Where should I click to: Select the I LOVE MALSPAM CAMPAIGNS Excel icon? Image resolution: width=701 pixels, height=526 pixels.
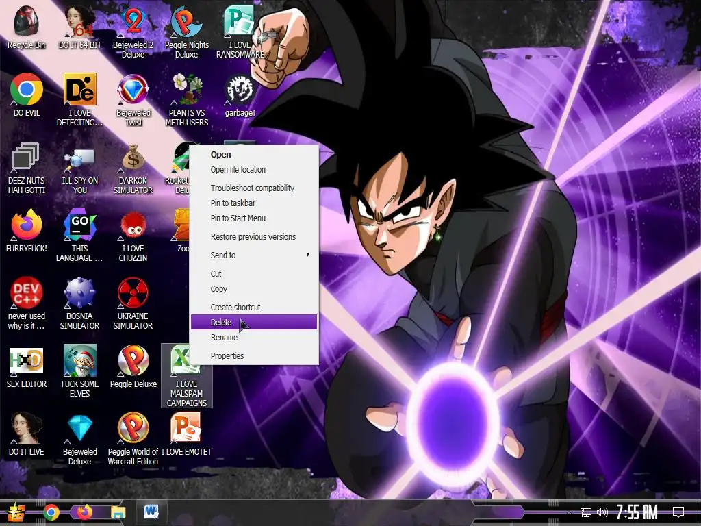186,376
